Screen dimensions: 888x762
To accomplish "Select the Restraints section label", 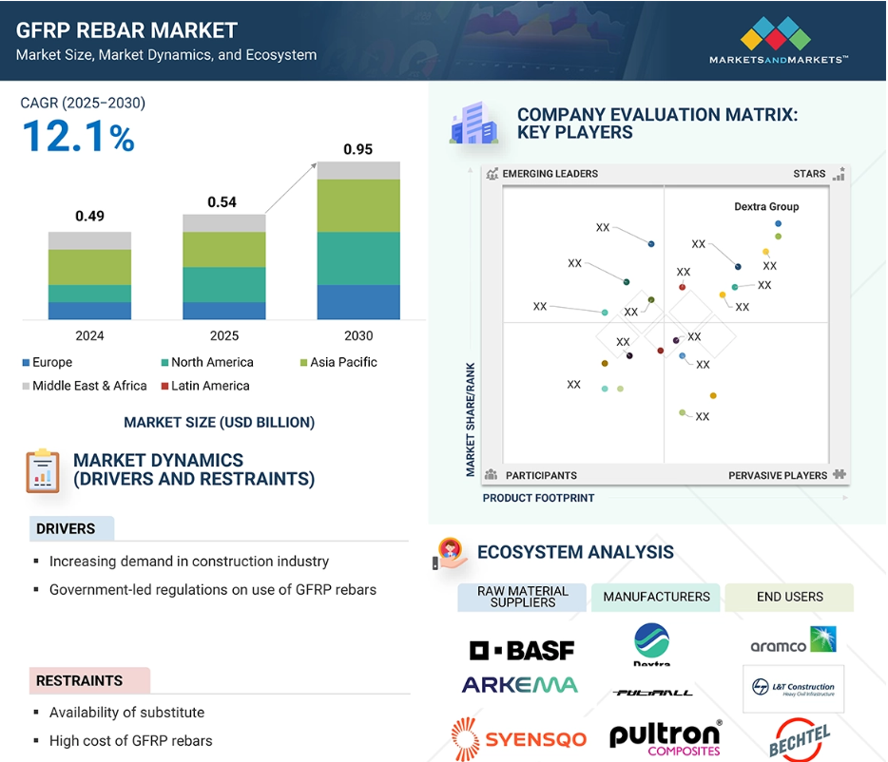I will tap(90, 680).
